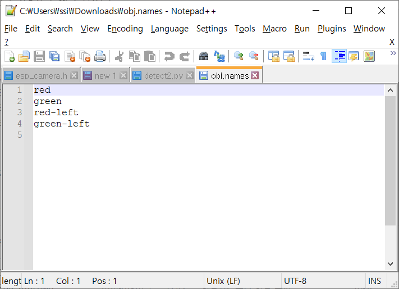Switch to the detect2.py tab
The height and width of the screenshot is (289, 399).
(163, 76)
